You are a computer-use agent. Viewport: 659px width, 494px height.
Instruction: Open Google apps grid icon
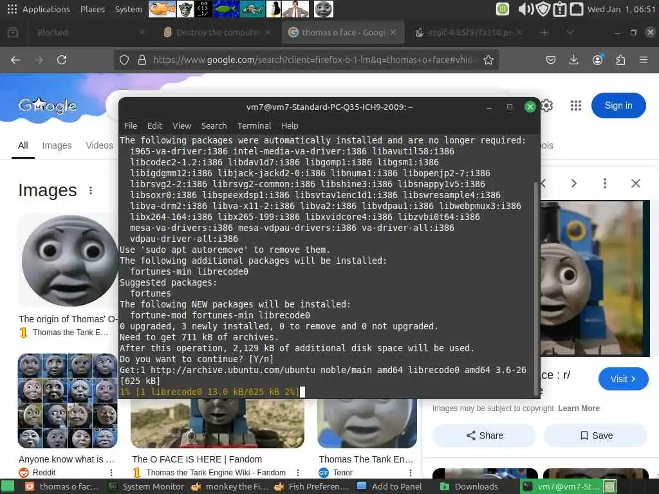click(x=576, y=105)
